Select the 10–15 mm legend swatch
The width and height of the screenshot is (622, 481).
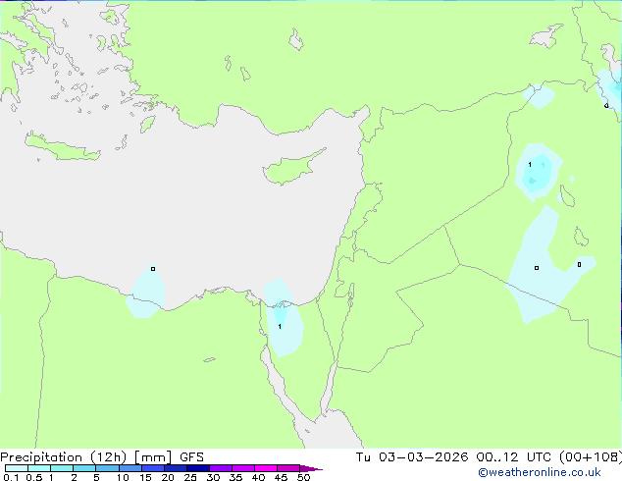[x=130, y=468]
